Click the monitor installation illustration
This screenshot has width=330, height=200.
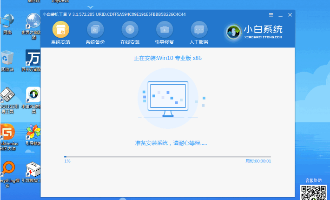pyautogui.click(x=168, y=99)
